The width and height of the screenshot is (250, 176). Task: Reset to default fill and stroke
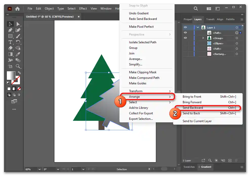pyautogui.click(x=8, y=83)
